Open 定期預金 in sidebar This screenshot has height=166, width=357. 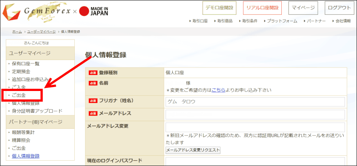[x=21, y=72]
